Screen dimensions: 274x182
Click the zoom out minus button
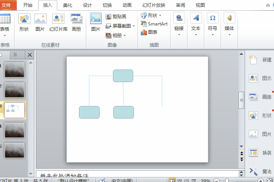(216, 180)
